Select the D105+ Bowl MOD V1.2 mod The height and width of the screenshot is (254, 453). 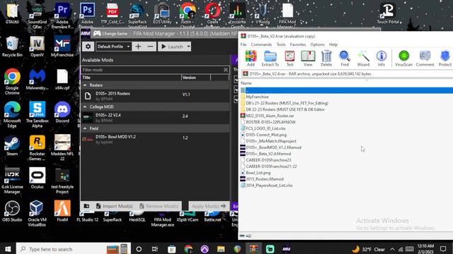point(156,139)
